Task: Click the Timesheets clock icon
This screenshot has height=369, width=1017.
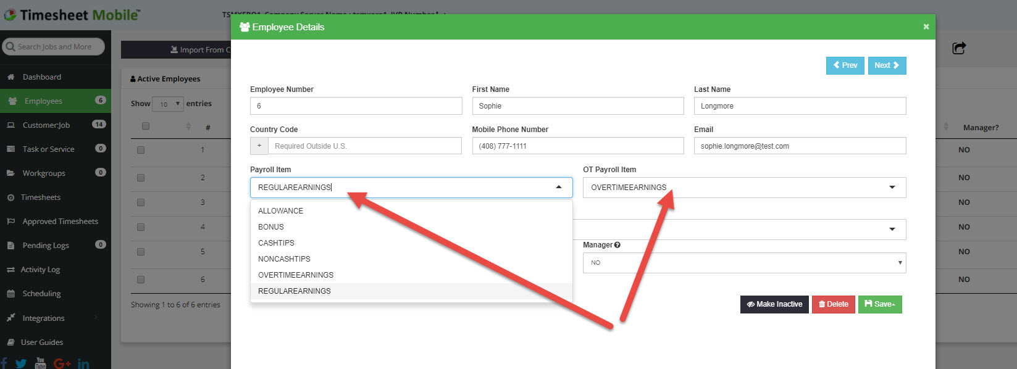Action: 10,197
